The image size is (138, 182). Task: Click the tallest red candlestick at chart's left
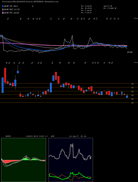click(5, 75)
